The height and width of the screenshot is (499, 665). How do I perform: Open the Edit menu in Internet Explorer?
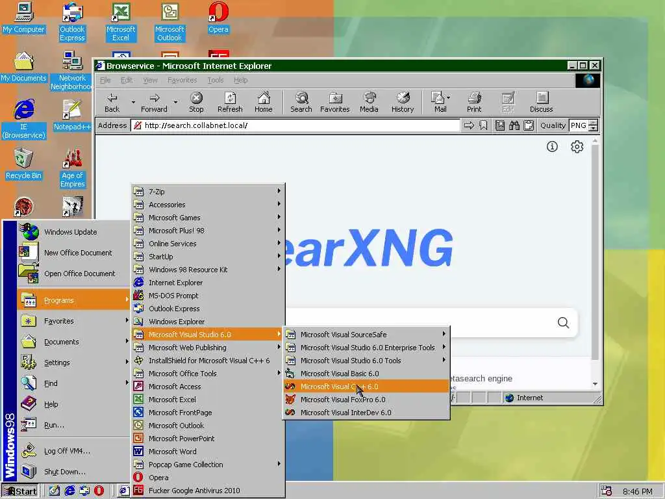click(x=127, y=80)
